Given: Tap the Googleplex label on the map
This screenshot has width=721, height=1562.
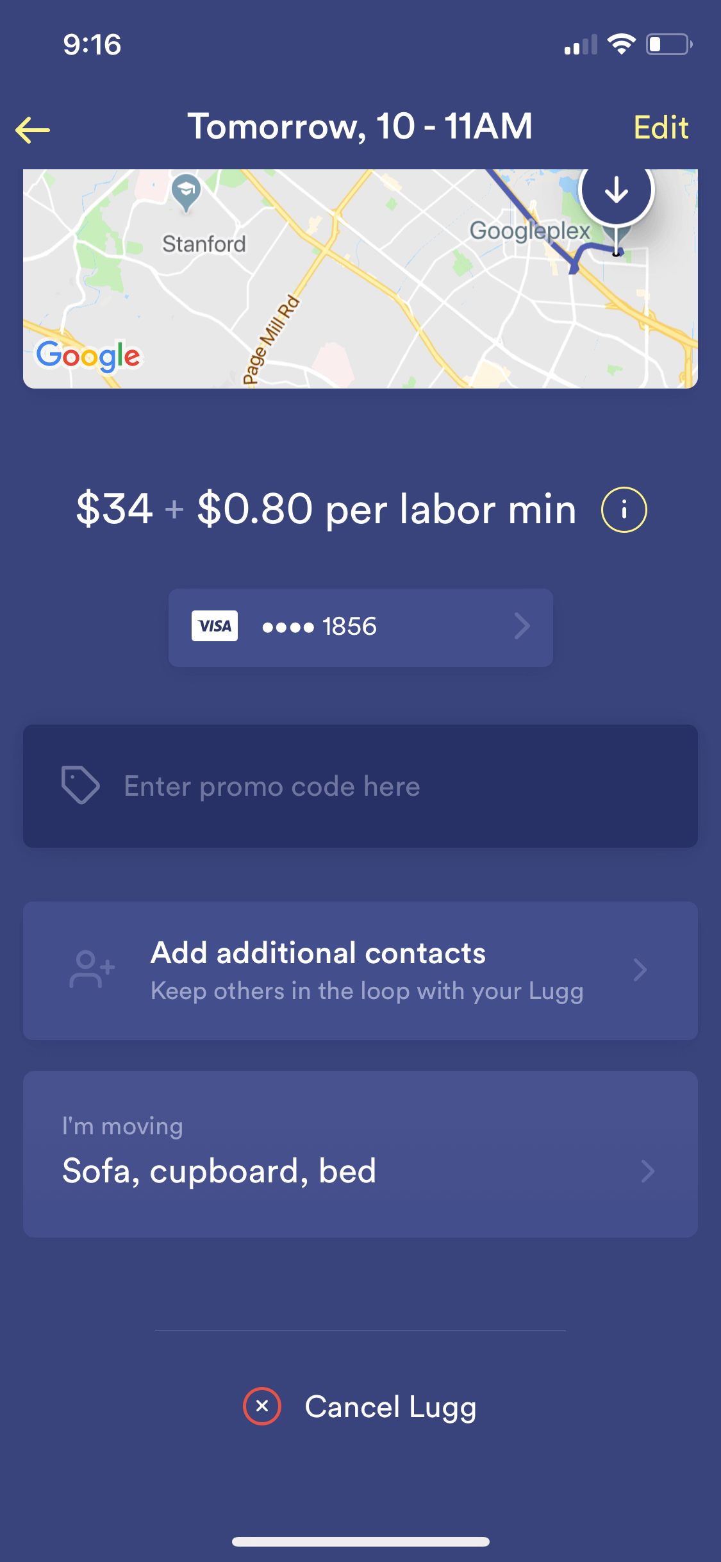Looking at the screenshot, I should pos(529,231).
